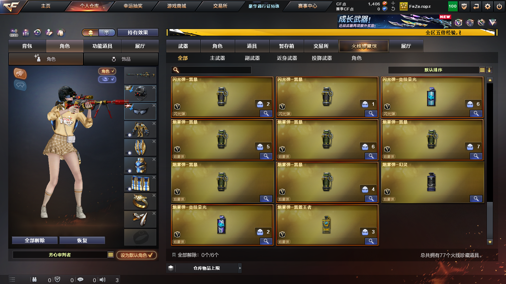Click the search magnifier icon in collection
The image size is (506, 284).
(176, 70)
